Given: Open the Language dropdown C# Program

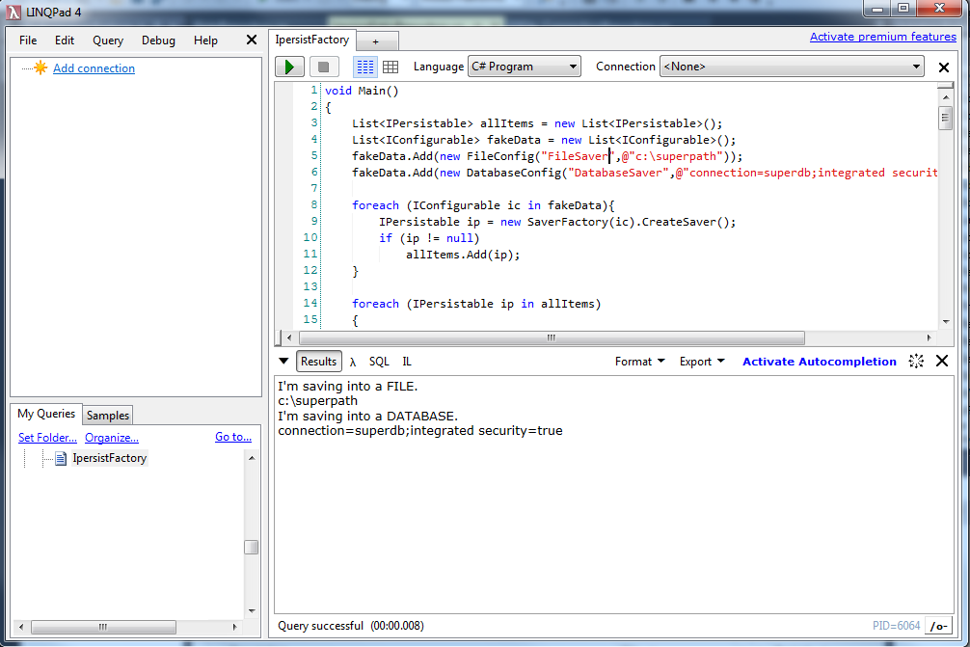Looking at the screenshot, I should 524,67.
